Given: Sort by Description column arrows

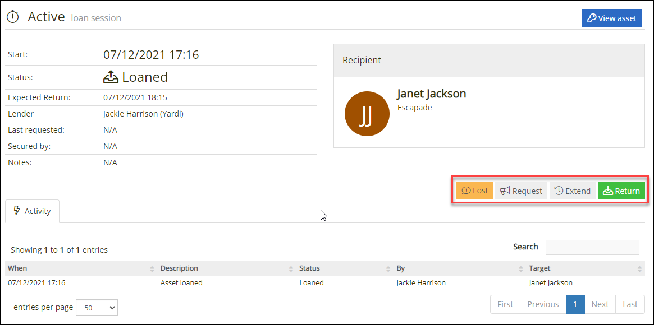Looking at the screenshot, I should pyautogui.click(x=291, y=269).
